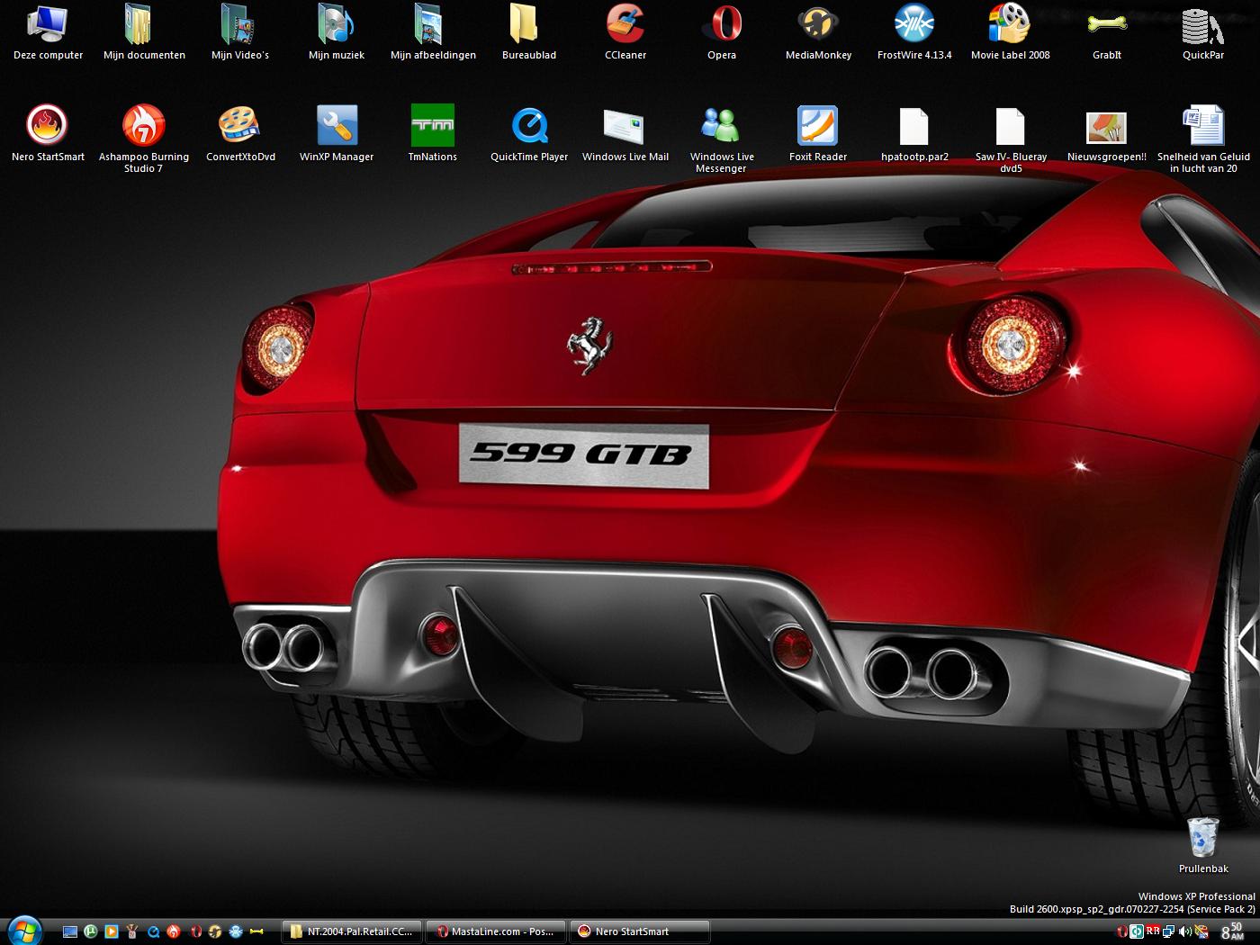
Task: Select the TmNations desktop icon
Action: coord(433,134)
